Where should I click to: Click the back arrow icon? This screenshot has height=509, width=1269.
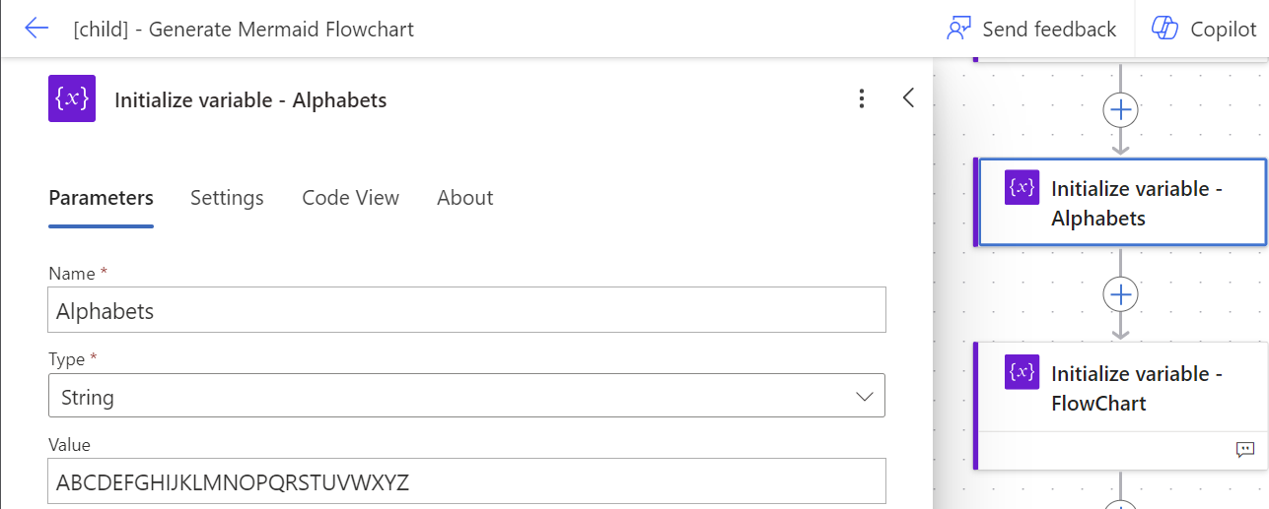click(36, 29)
